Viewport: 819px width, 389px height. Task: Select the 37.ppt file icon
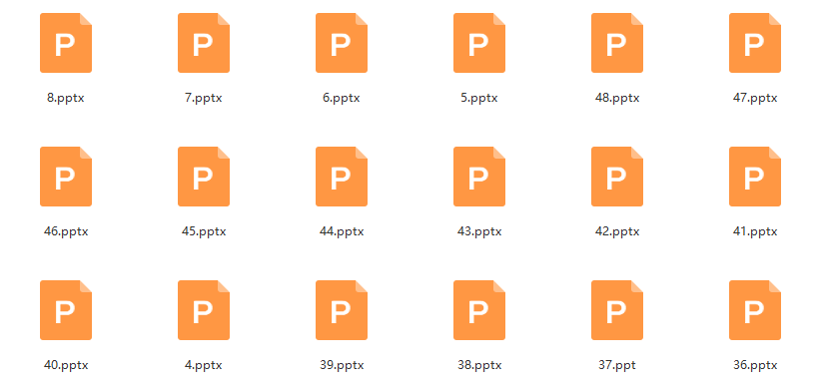point(617,310)
